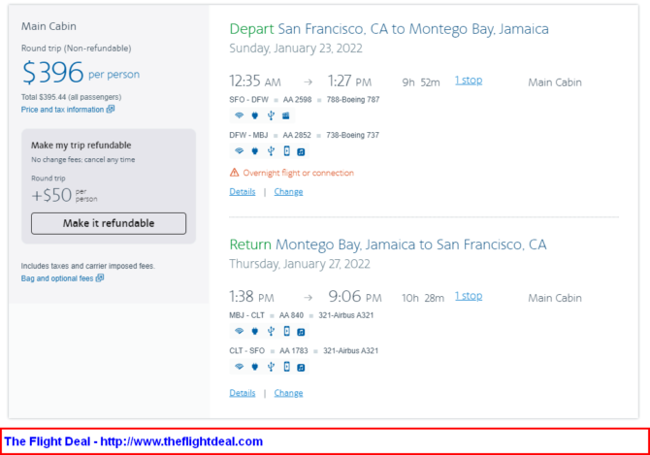
Task: Click USB icon for CLT - SFO flight
Action: pos(271,367)
